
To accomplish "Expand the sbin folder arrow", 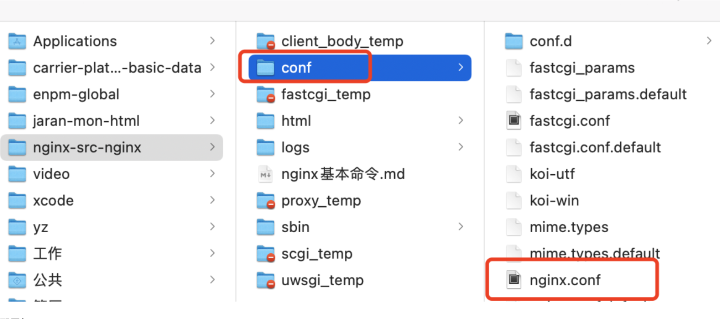I will point(461,227).
